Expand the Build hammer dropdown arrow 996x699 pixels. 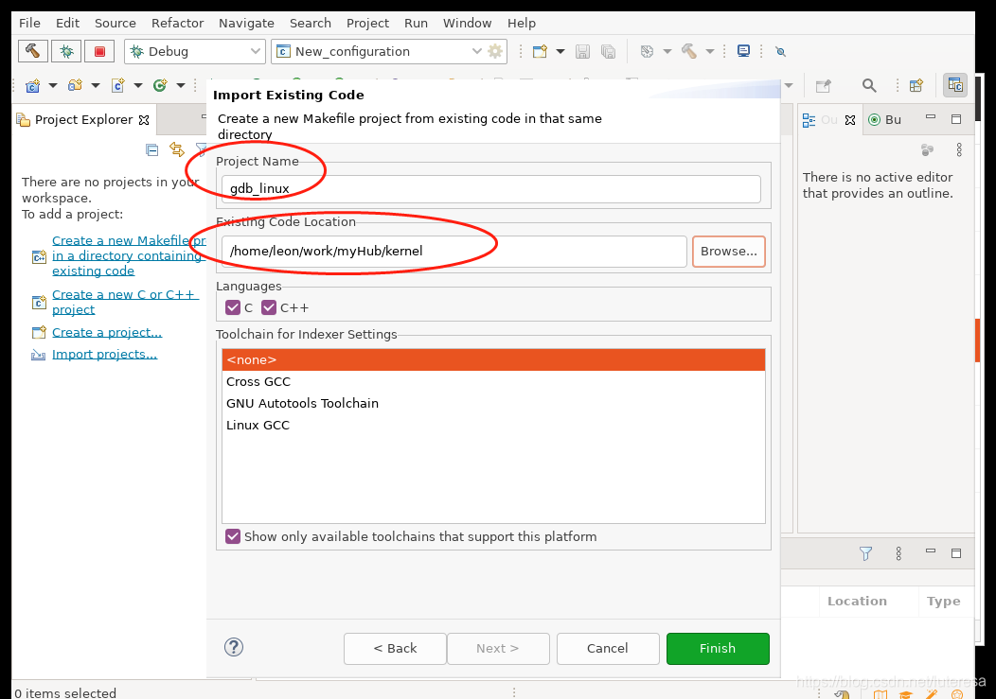[x=710, y=51]
